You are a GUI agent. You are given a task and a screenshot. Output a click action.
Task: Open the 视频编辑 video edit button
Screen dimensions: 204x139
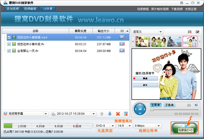coord(30,9)
